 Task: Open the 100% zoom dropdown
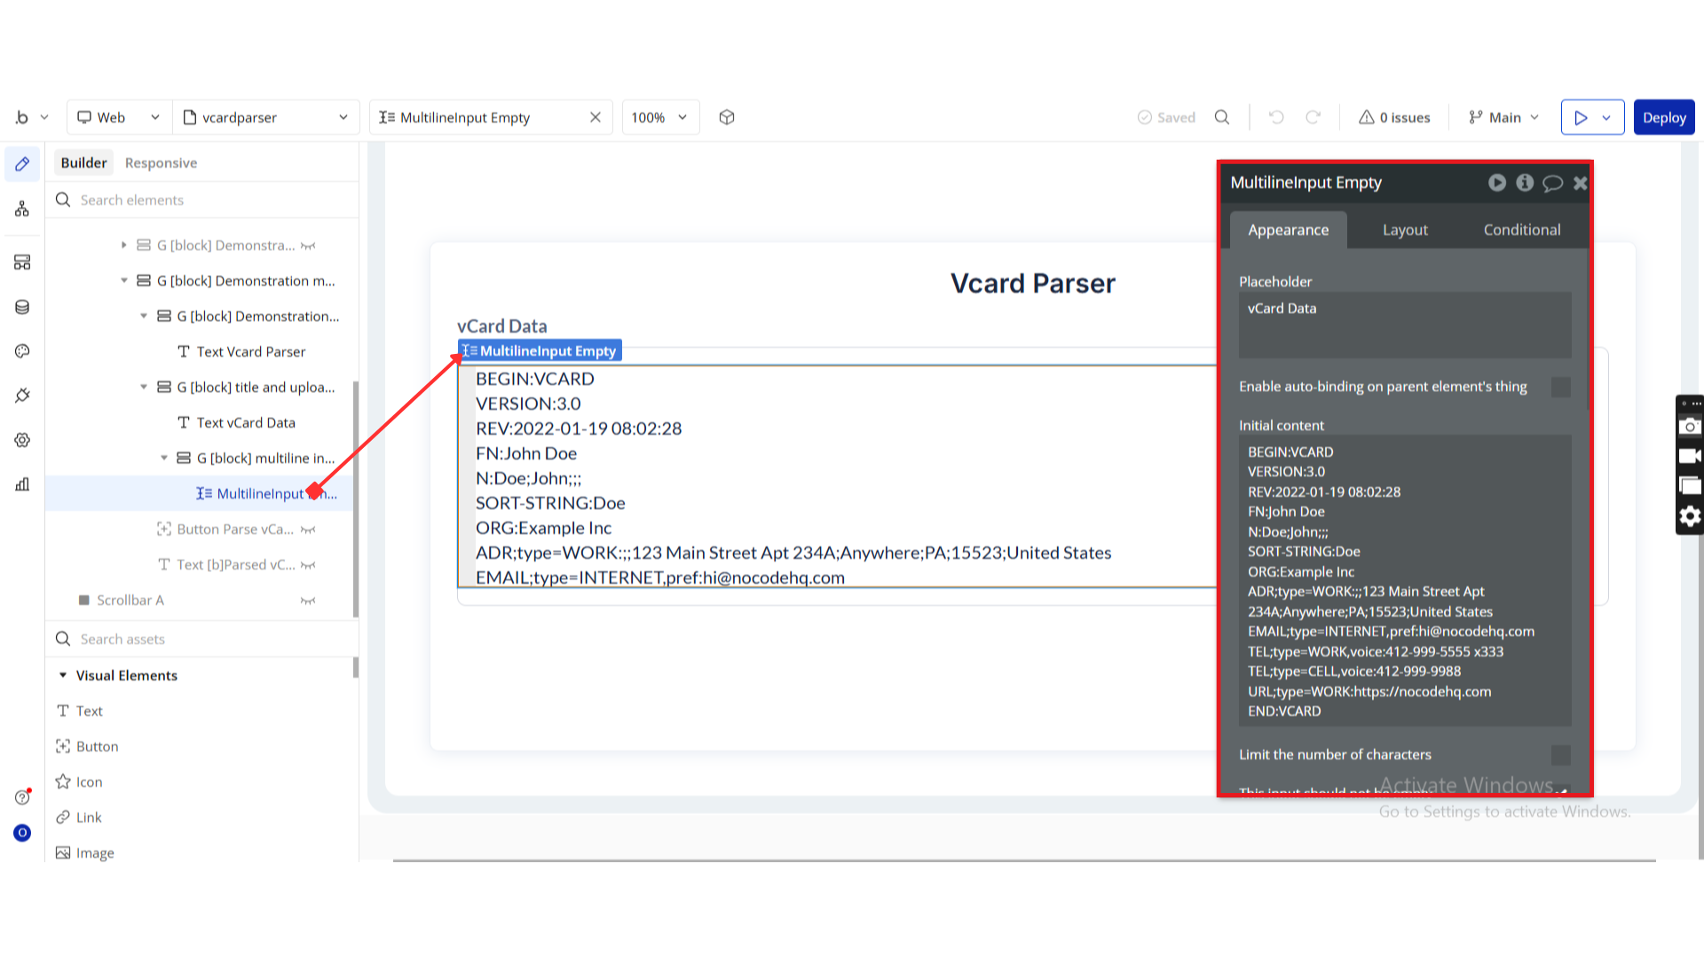pos(659,117)
